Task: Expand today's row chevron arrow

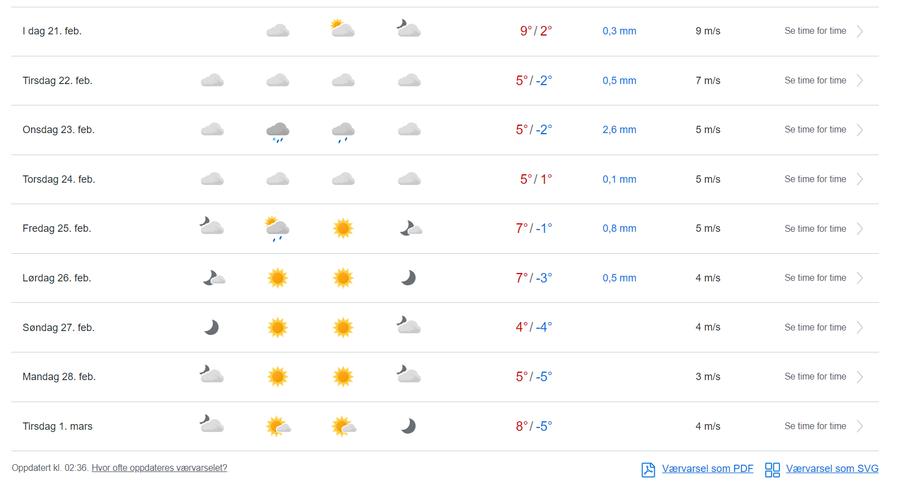Action: pyautogui.click(x=860, y=31)
